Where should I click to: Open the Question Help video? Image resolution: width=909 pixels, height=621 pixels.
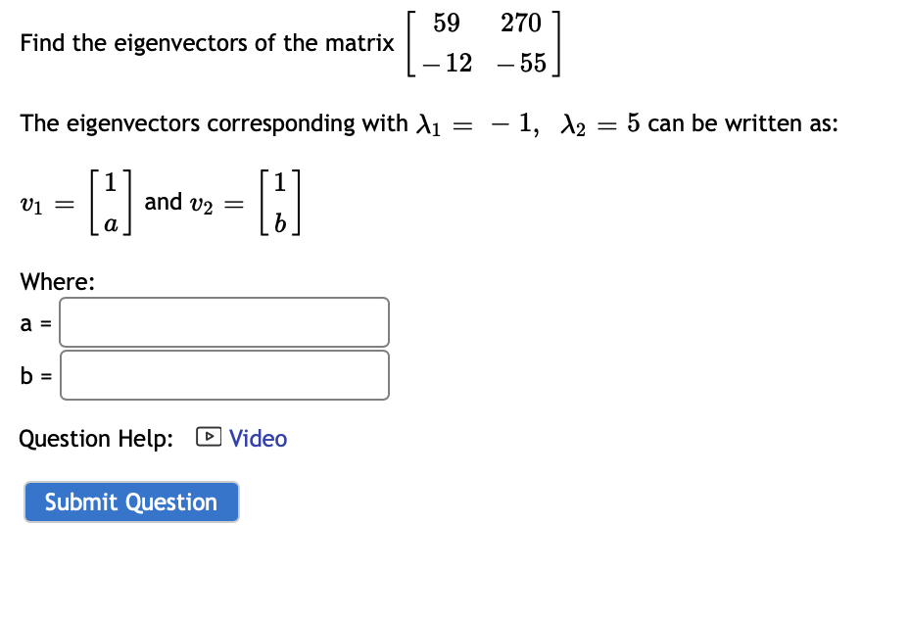pos(258,438)
